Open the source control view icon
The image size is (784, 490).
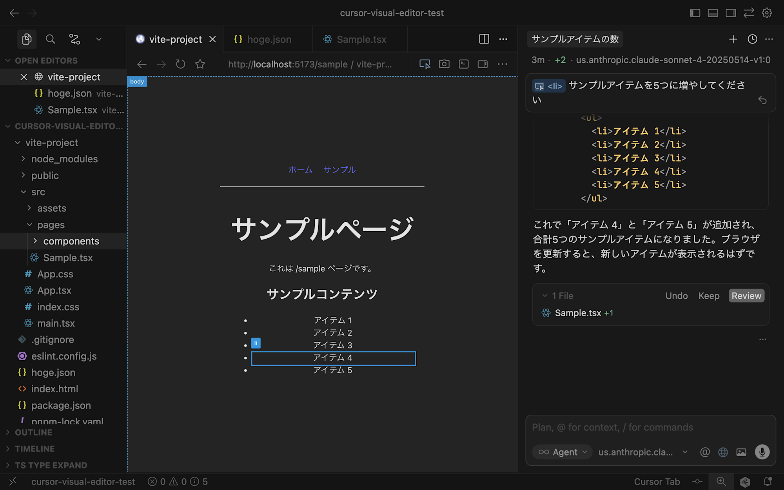(x=74, y=39)
